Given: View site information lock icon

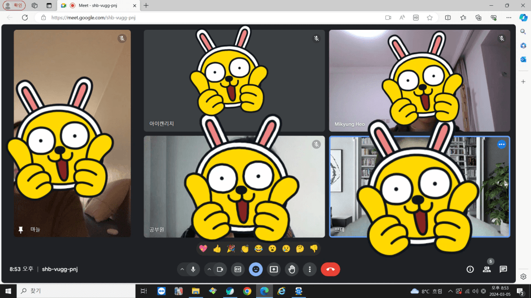Looking at the screenshot, I should (x=43, y=18).
